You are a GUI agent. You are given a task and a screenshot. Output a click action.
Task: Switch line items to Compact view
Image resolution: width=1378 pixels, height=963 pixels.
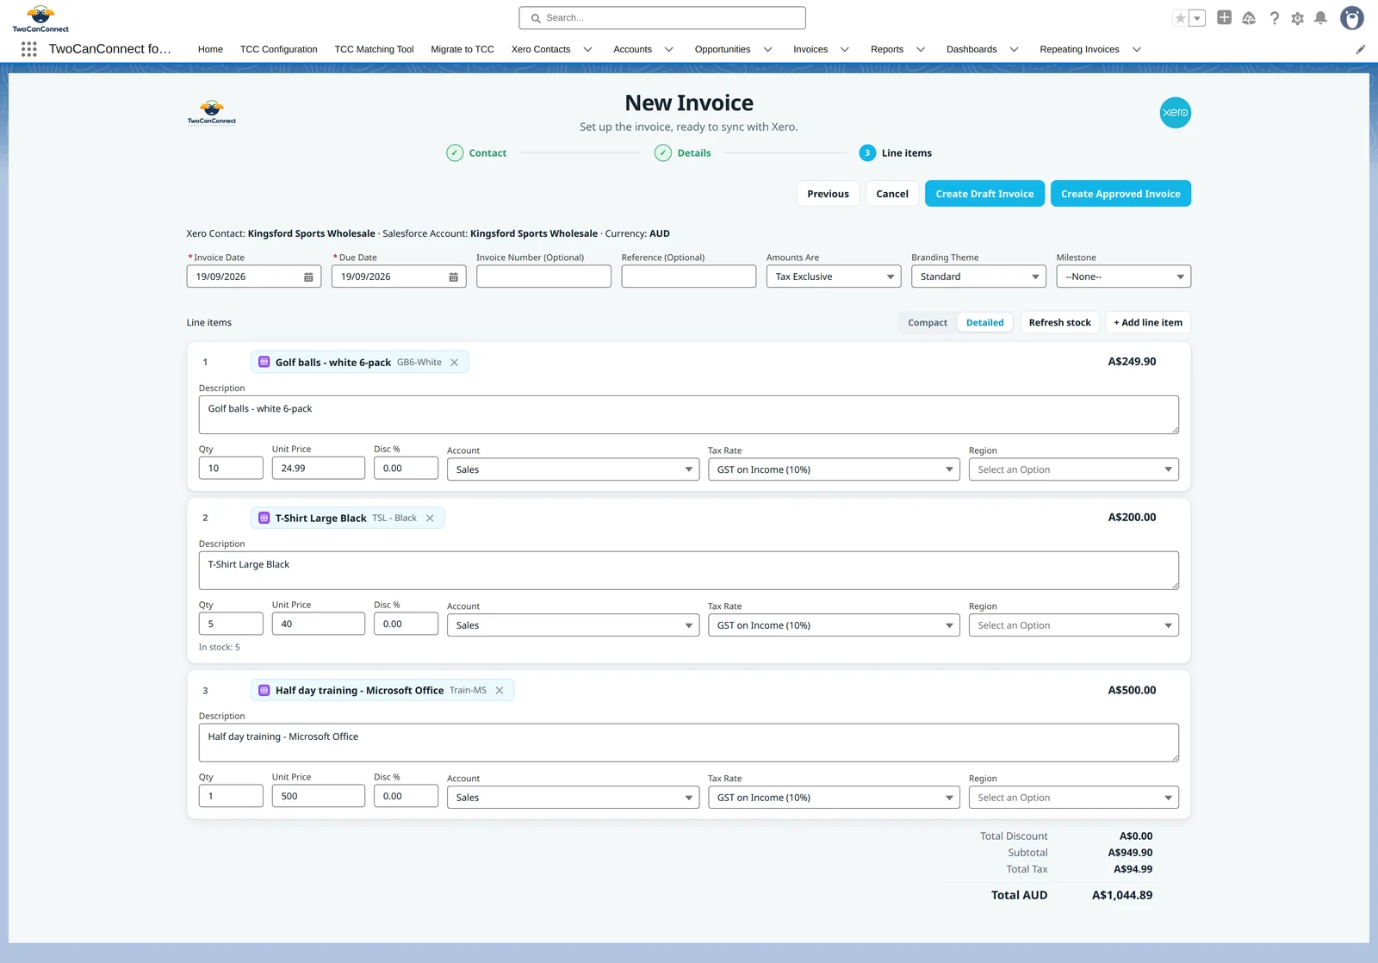pyautogui.click(x=928, y=323)
